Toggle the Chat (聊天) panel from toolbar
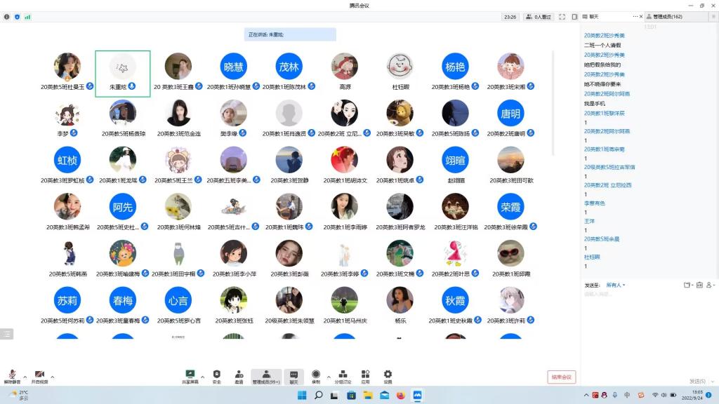Screen dimensions: 719x404 (x=293, y=375)
